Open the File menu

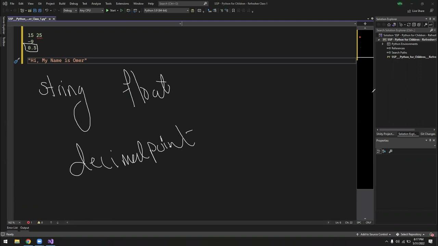click(12, 3)
